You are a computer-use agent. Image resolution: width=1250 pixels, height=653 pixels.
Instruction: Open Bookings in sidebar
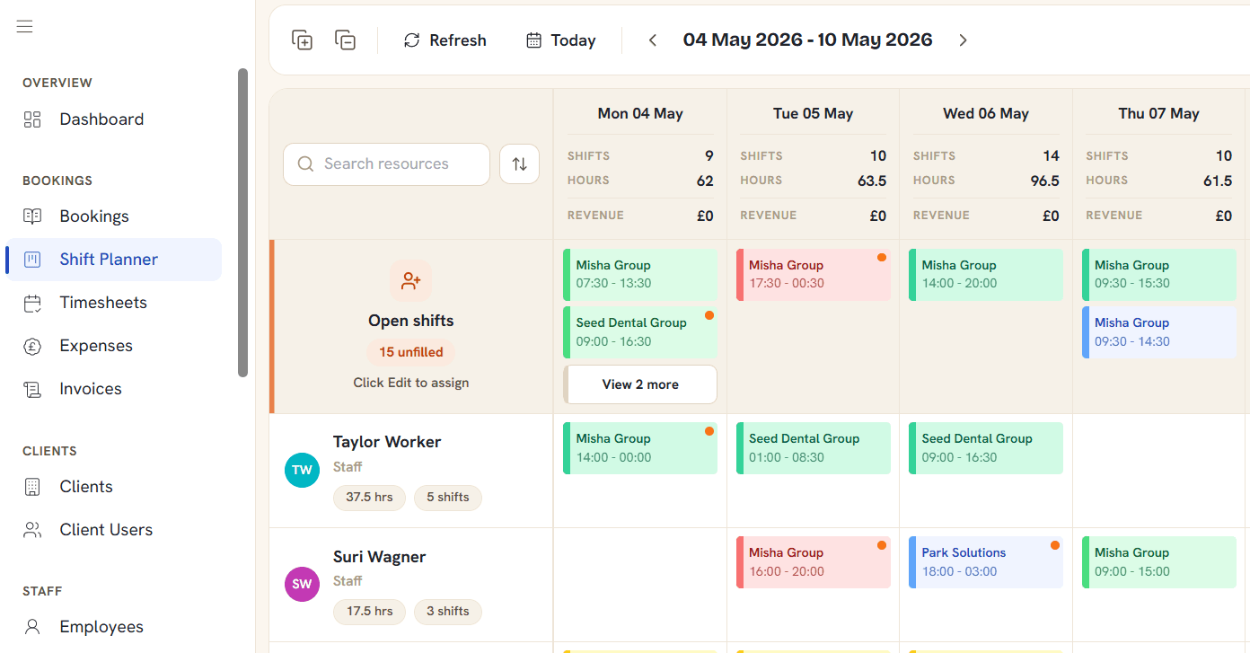113,216
